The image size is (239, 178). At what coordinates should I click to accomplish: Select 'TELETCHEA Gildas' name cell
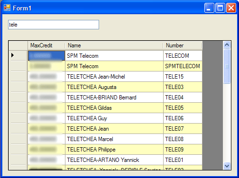click(x=114, y=107)
